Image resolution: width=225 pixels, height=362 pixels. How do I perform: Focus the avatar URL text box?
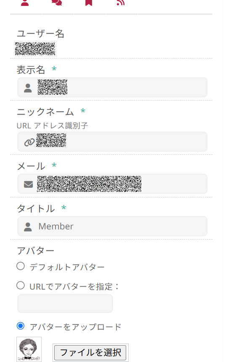coord(65,303)
